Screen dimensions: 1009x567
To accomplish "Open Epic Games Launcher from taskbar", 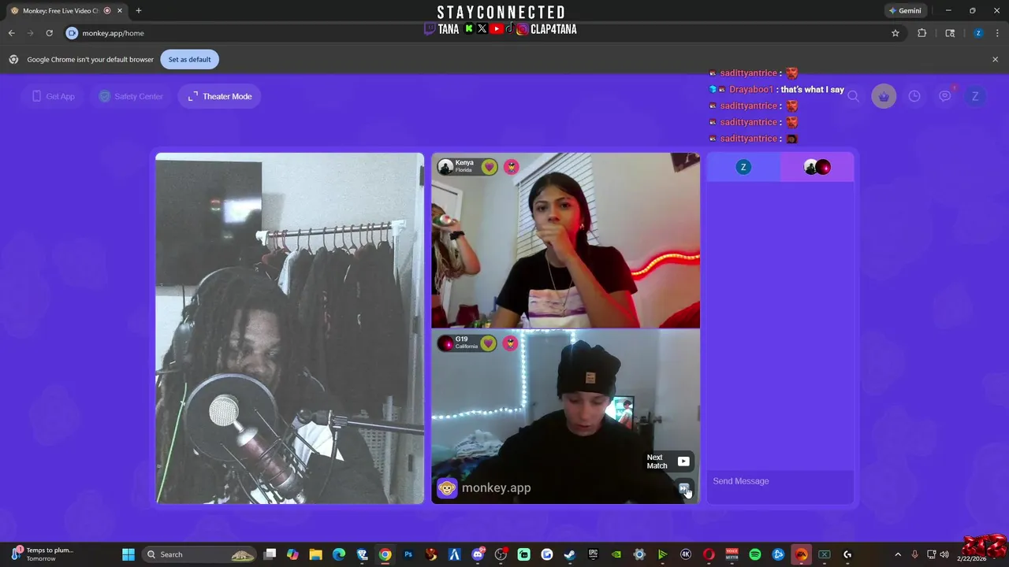I will point(593,554).
